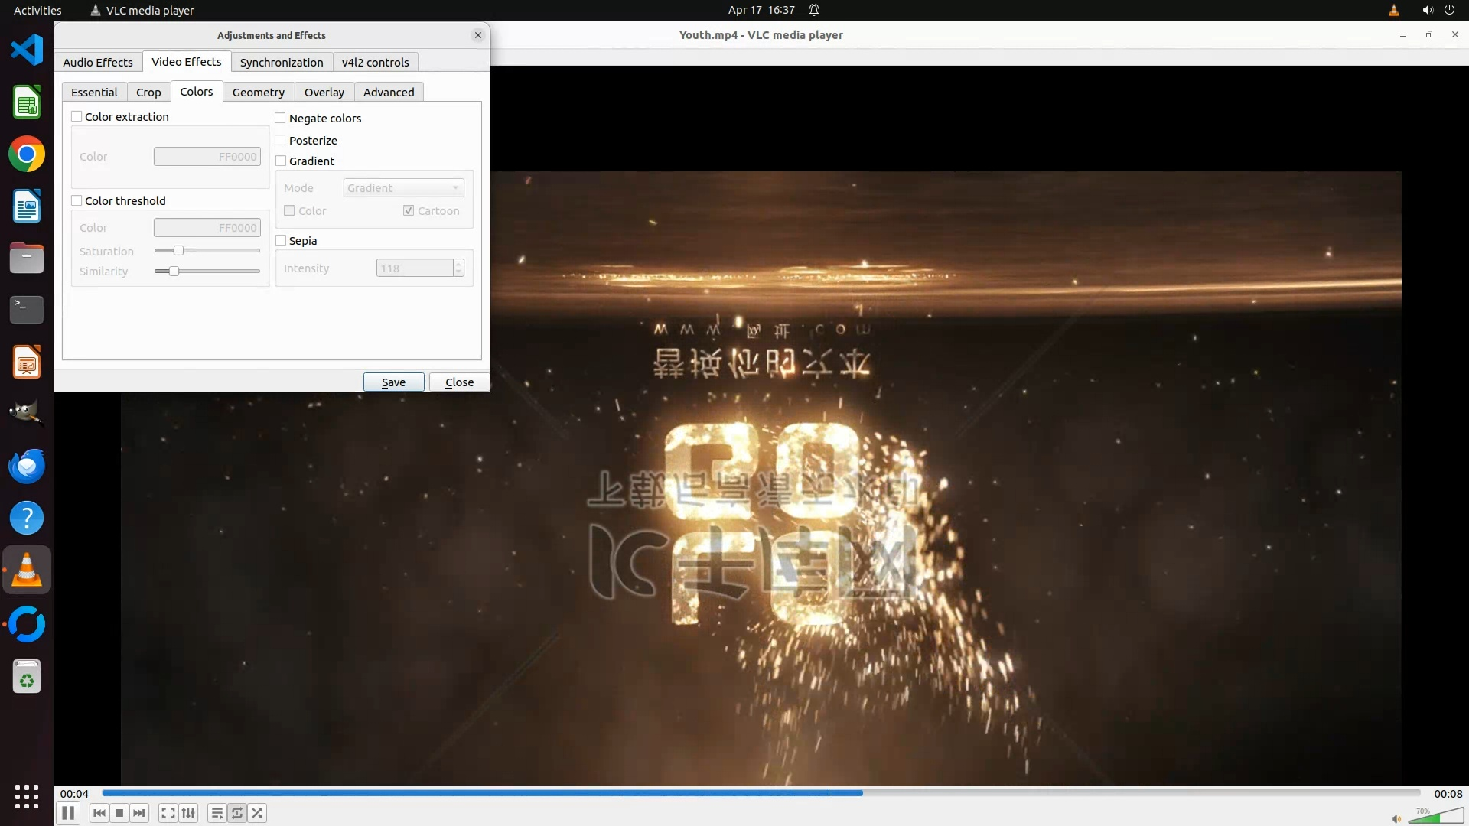This screenshot has width=1469, height=826.
Task: Switch to the Geometry tab
Action: pos(258,93)
